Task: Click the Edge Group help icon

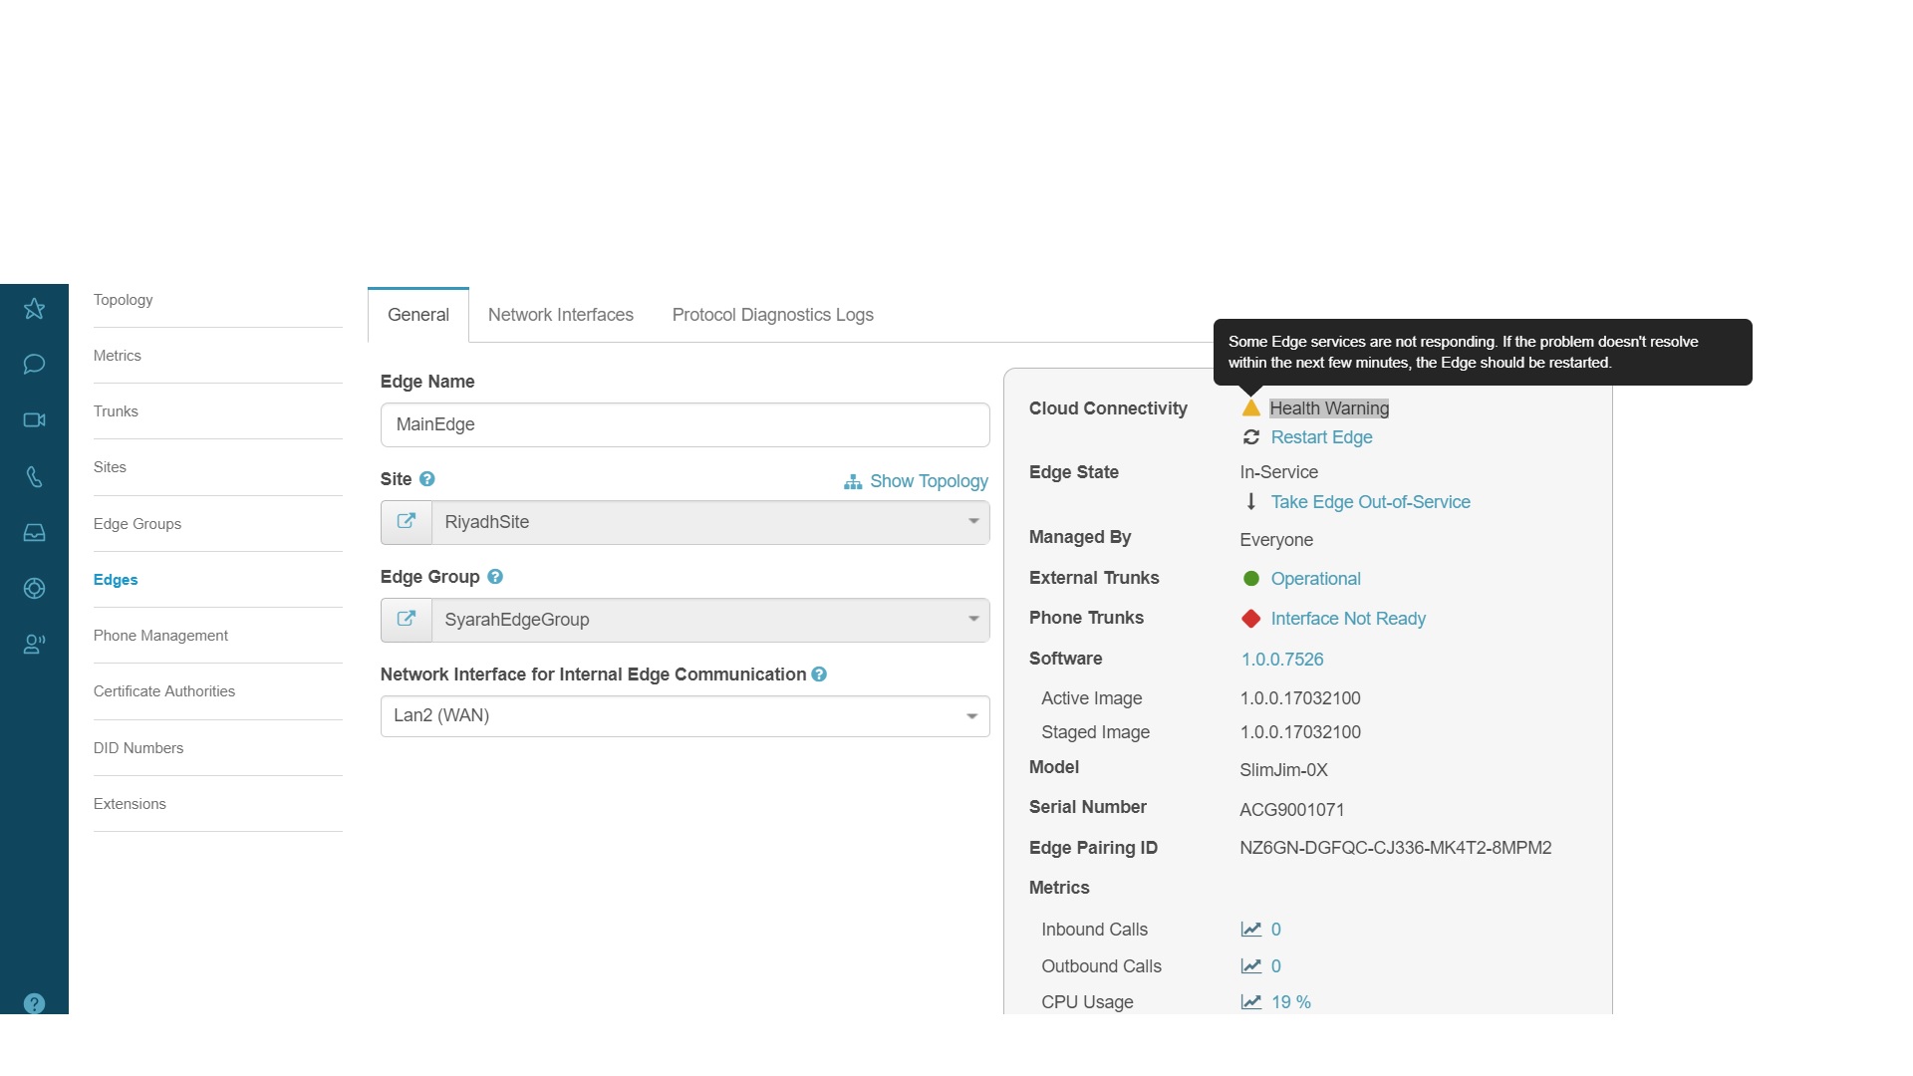Action: [x=495, y=577]
